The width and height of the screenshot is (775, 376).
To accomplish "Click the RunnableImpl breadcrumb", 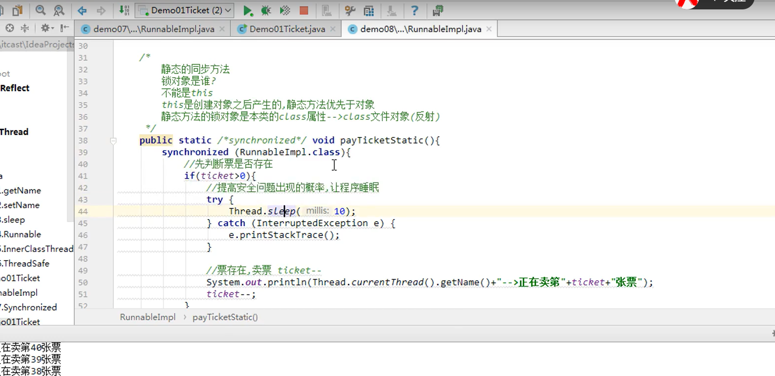I will pyautogui.click(x=148, y=317).
